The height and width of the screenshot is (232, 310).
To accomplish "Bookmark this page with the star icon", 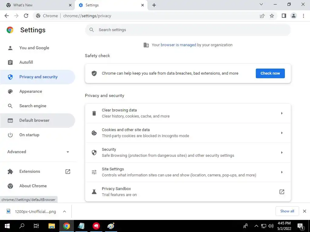I will click(272, 16).
